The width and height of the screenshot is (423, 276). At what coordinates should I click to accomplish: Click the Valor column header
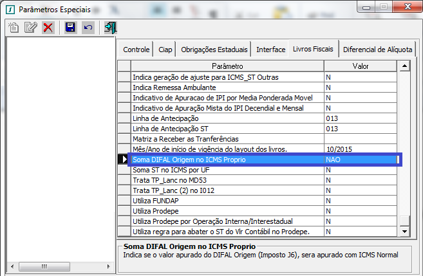pyautogui.click(x=361, y=66)
